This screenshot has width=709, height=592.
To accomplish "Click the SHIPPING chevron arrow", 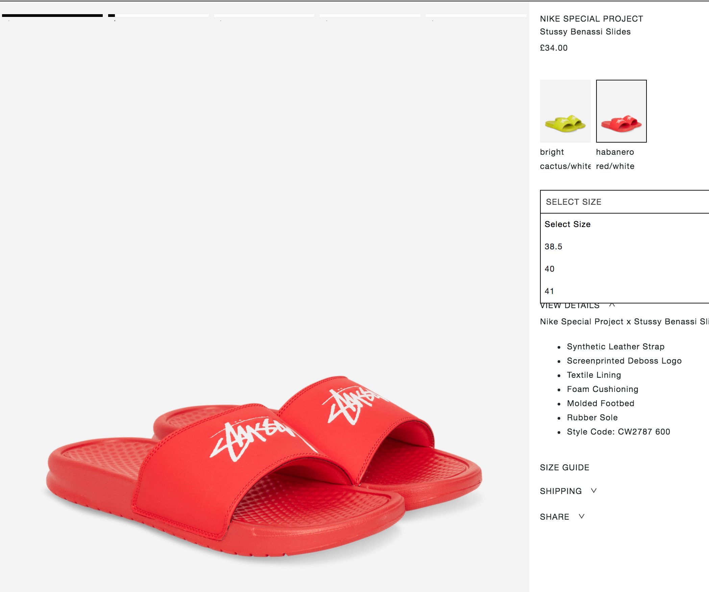I will (594, 491).
